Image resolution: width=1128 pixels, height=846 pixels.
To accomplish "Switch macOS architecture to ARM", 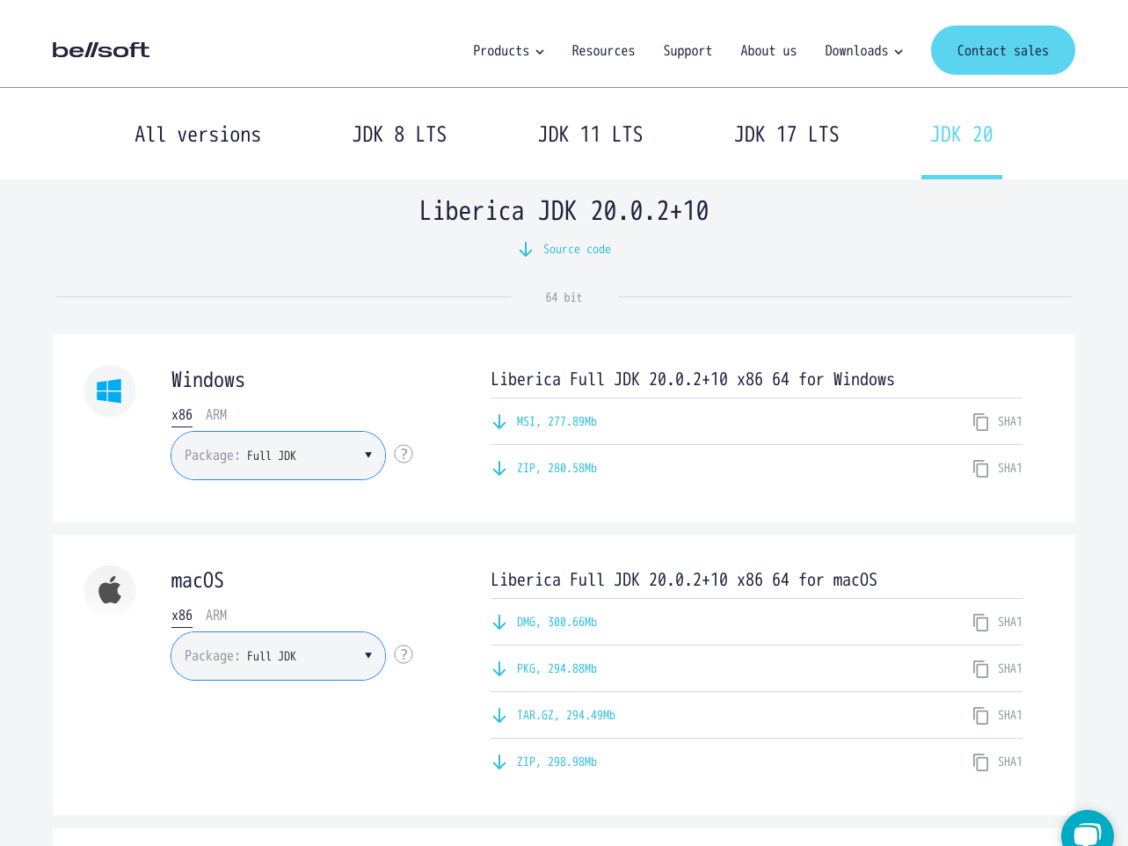I will click(216, 616).
